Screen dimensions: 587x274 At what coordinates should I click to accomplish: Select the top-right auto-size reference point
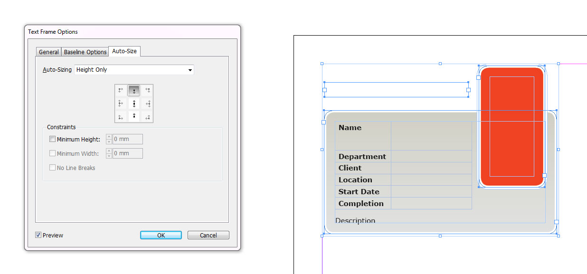pyautogui.click(x=147, y=90)
